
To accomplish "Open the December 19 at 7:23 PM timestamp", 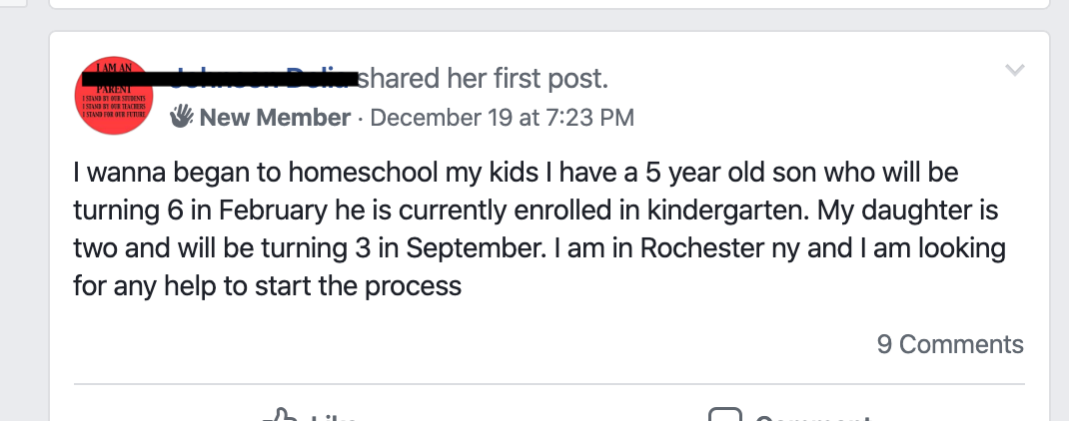I will point(502,118).
